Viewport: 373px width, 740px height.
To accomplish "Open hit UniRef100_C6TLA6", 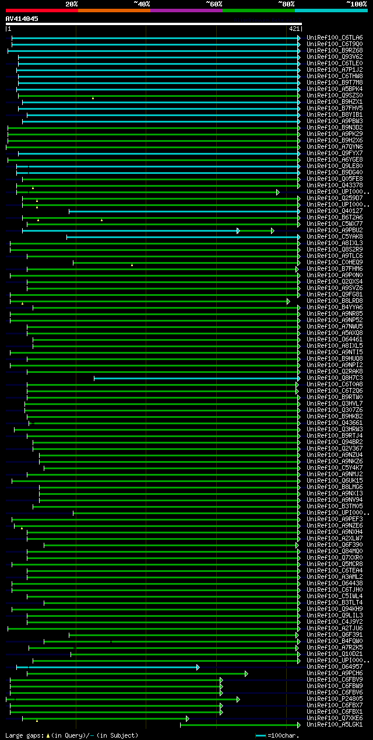I will coord(335,38).
